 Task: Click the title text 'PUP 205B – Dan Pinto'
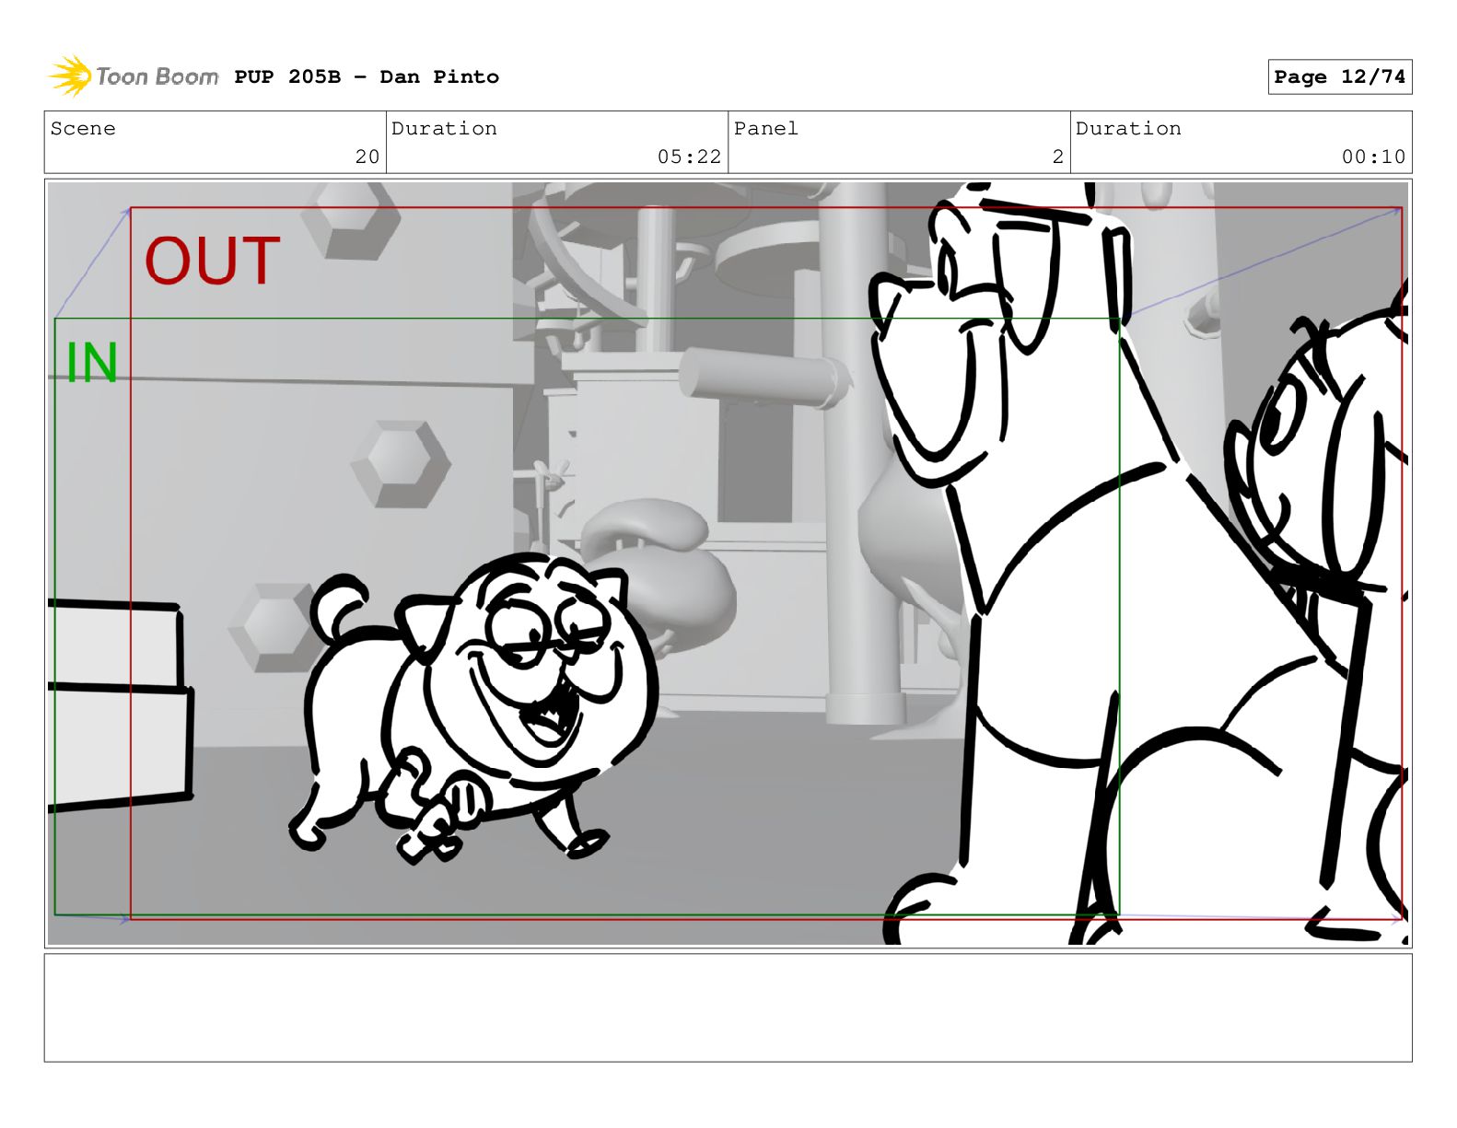367,77
